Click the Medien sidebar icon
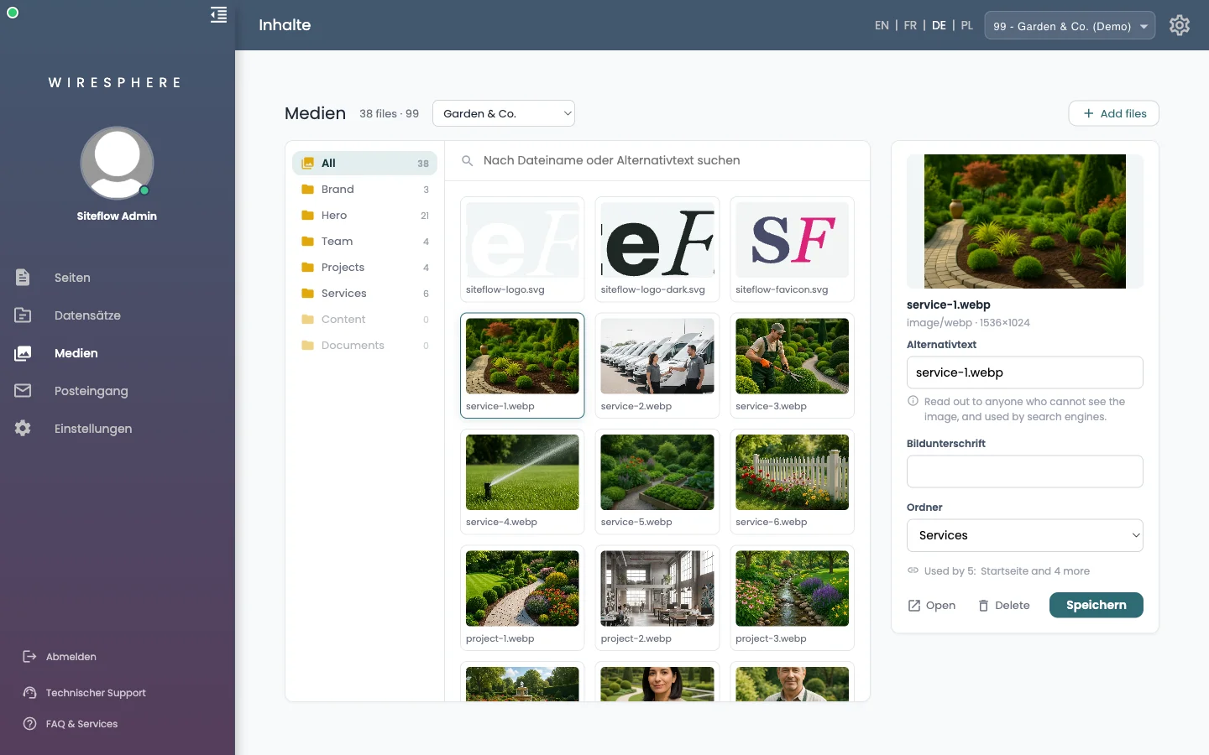The width and height of the screenshot is (1209, 755). pos(23,353)
